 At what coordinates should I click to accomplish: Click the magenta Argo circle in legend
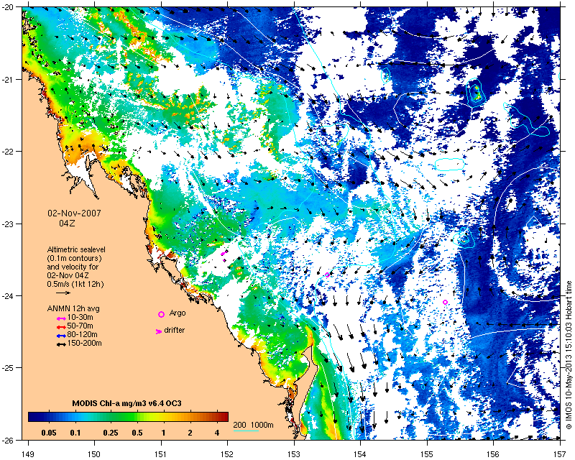[161, 314]
